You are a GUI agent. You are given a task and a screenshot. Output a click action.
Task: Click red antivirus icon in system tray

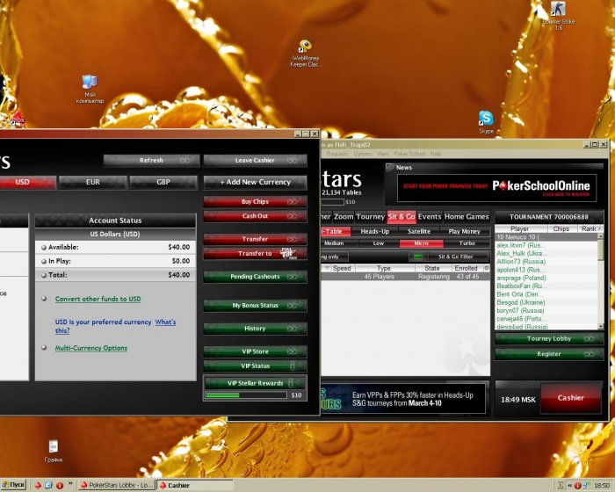(578, 485)
